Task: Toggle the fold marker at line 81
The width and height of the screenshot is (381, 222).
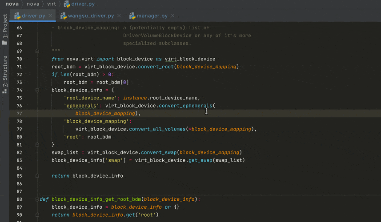Action: coord(38,144)
